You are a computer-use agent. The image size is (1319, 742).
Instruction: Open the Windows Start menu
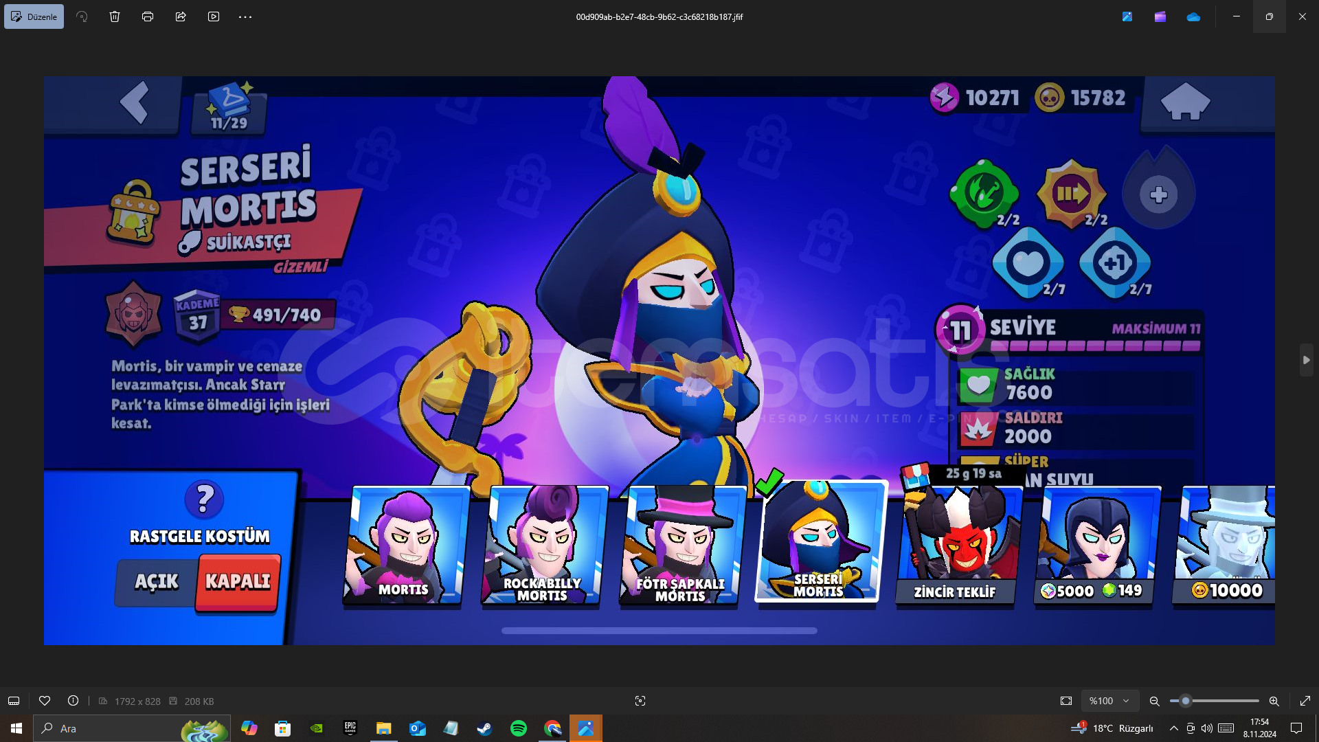coord(16,728)
